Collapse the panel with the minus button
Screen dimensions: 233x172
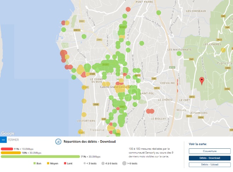(x=4, y=140)
